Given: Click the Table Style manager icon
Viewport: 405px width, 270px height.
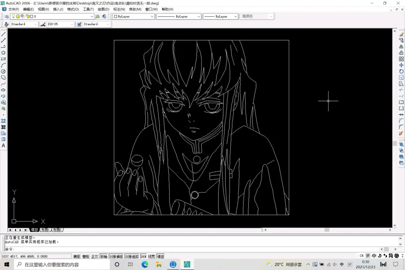Looking at the screenshot, I should tap(79, 24).
